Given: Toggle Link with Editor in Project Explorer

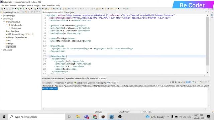Looking at the screenshot, I should [x=26, y=12].
